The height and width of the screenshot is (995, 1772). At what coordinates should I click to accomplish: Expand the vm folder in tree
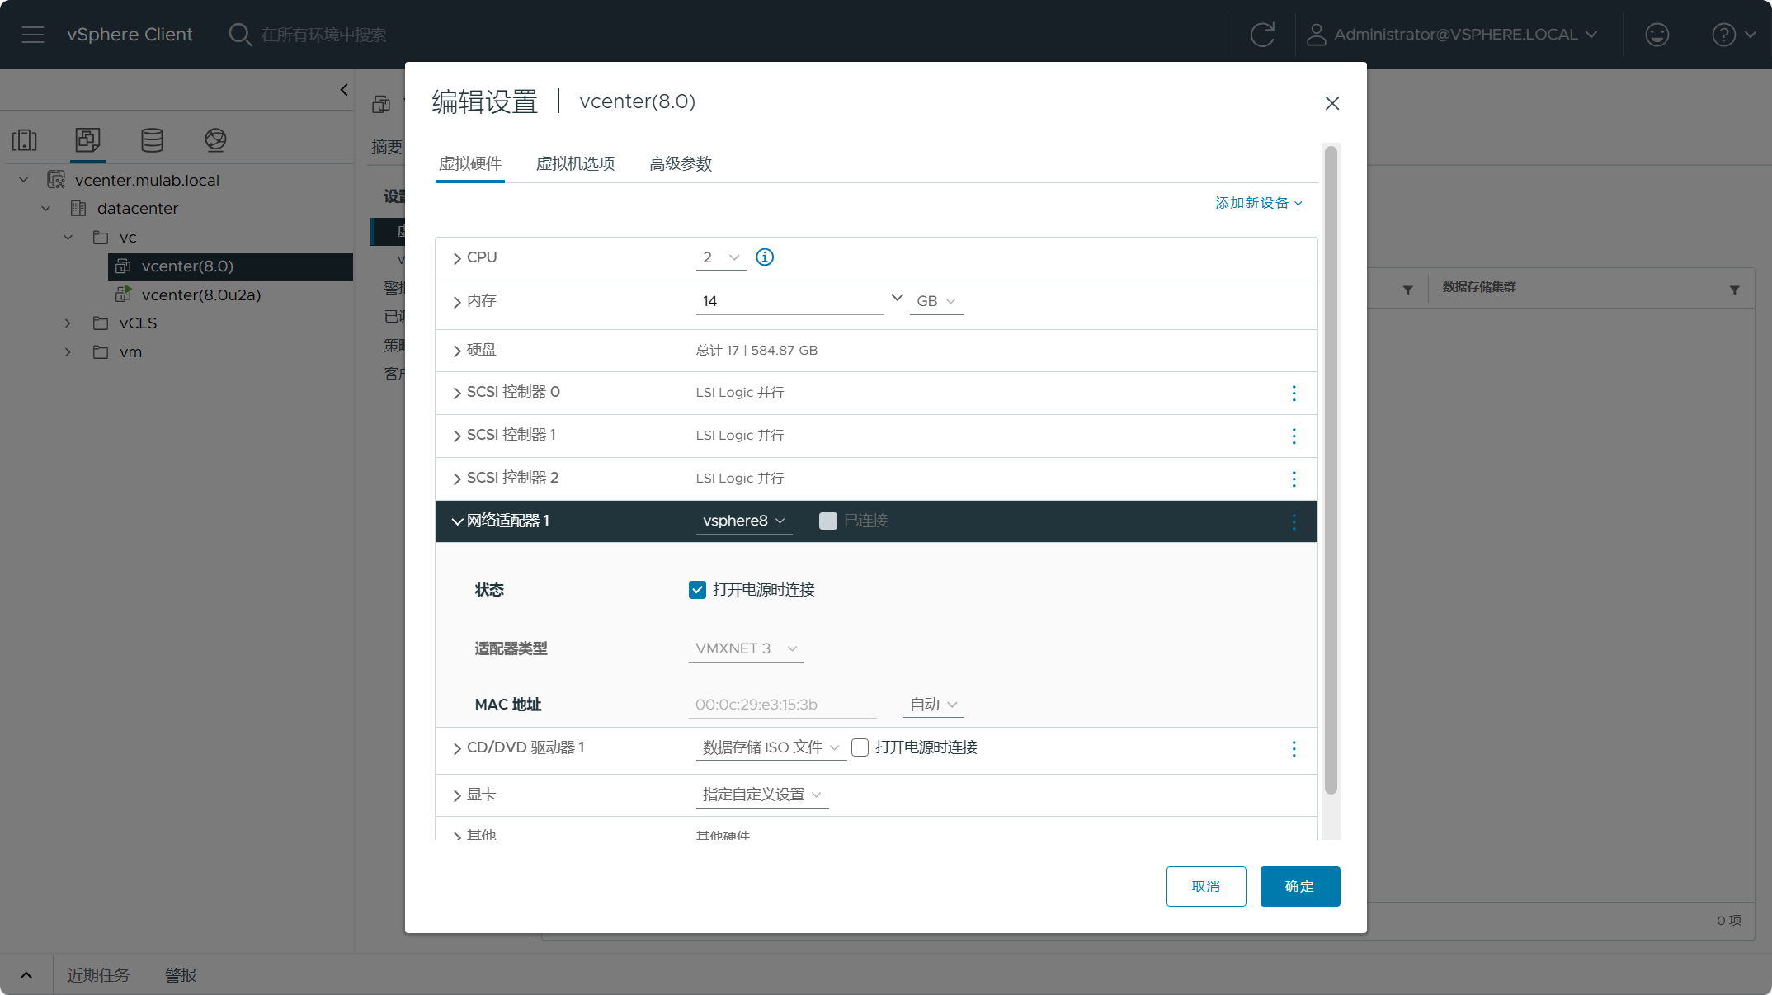point(68,352)
